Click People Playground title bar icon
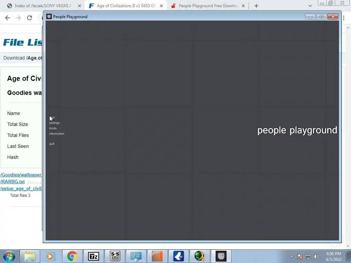This screenshot has height=263, width=351. (x=49, y=16)
